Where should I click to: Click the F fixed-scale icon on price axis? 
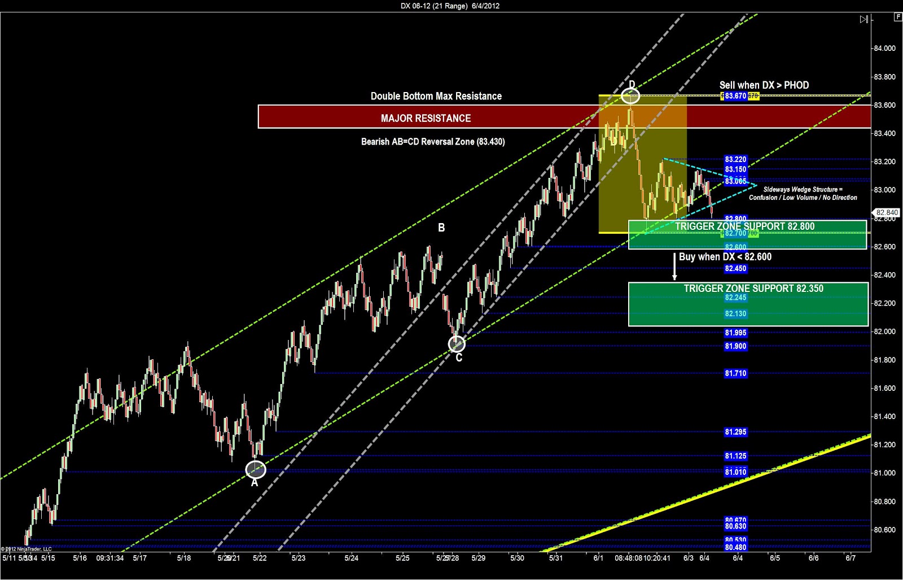pyautogui.click(x=897, y=18)
